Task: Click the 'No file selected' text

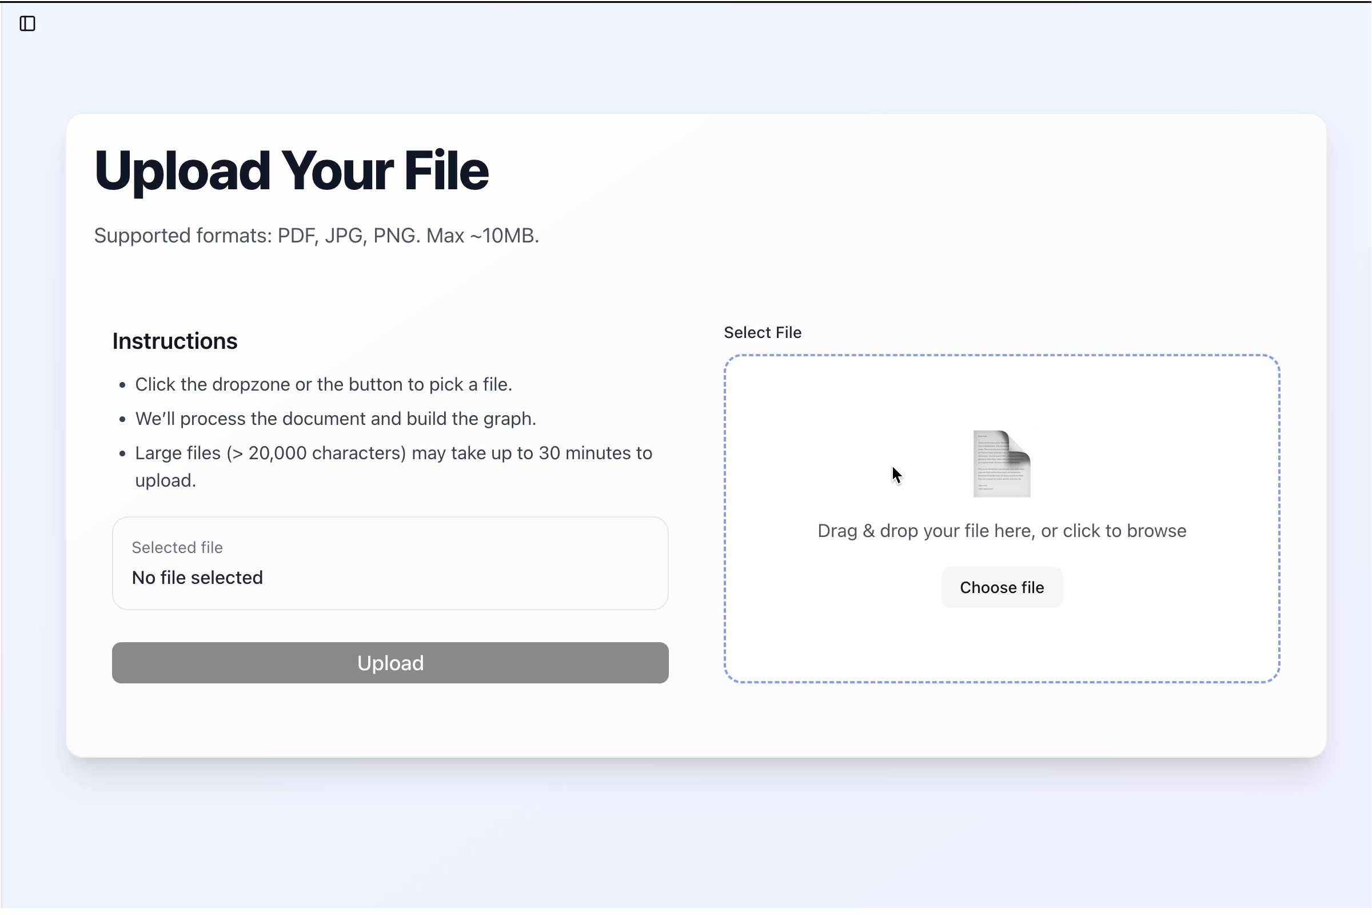Action: [x=197, y=578]
